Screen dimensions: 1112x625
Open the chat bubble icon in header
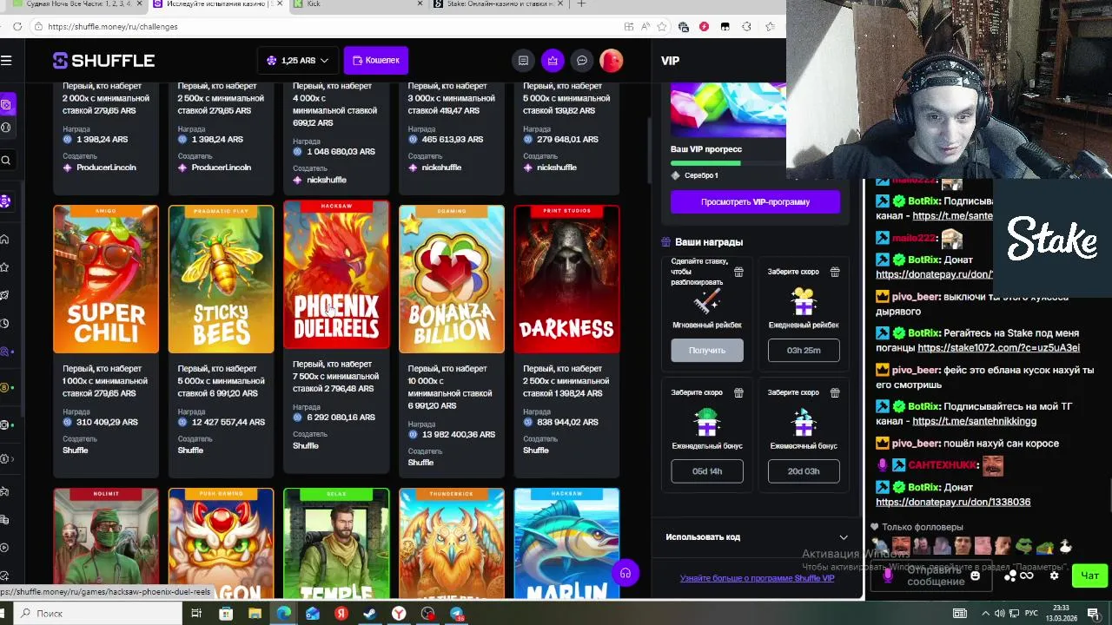(582, 61)
